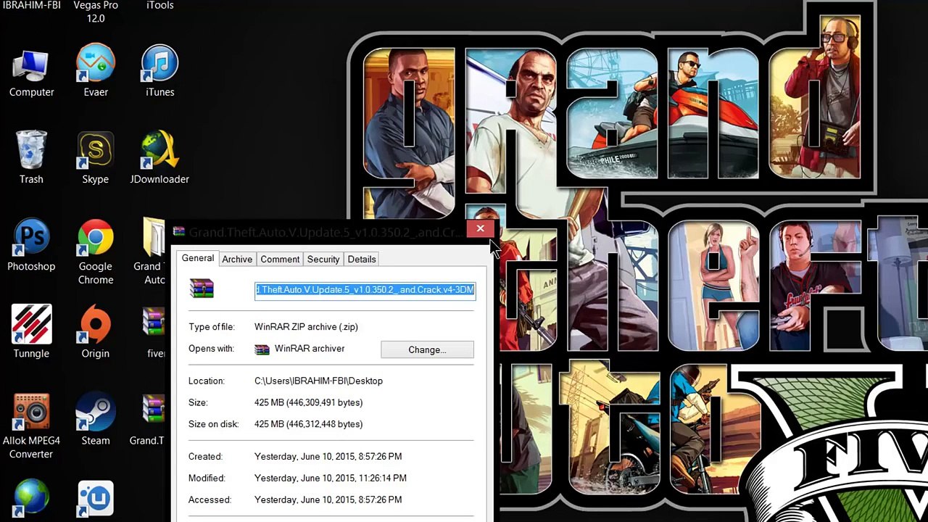Viewport: 928px width, 522px height.
Task: Click the Size value 425 MB
Action: (308, 402)
